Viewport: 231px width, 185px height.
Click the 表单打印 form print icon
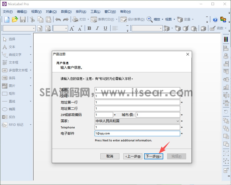click(x=94, y=19)
